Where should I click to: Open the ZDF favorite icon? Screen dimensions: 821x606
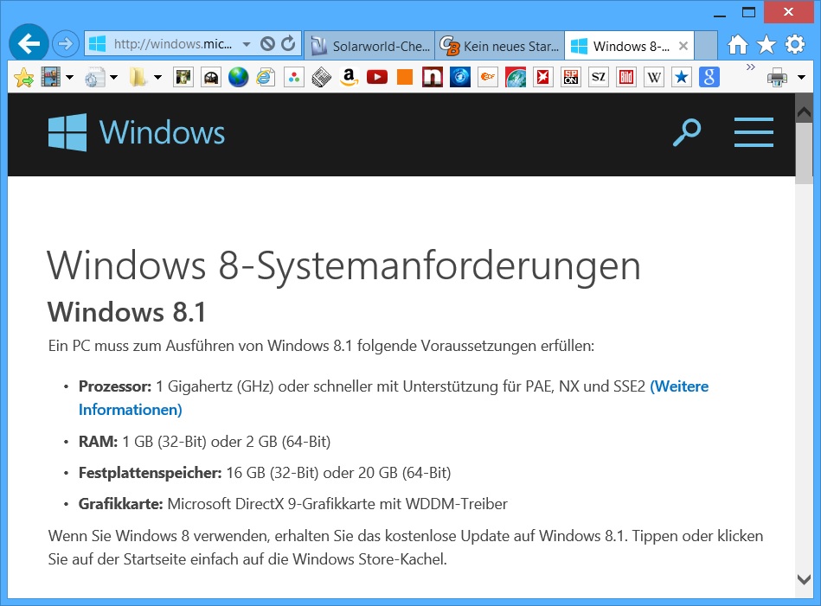tap(488, 78)
